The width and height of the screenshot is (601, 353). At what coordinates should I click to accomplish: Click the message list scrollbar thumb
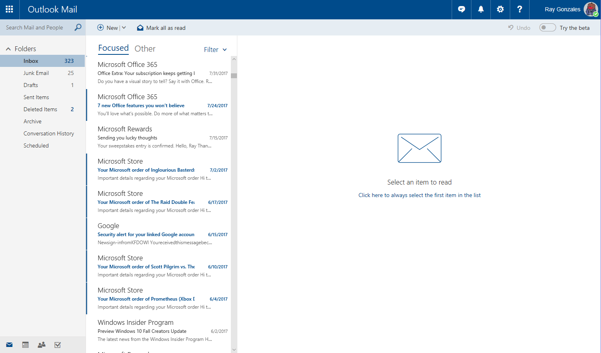[x=234, y=76]
